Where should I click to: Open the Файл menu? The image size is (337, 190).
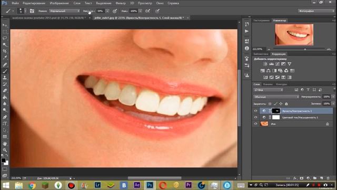(15, 3)
